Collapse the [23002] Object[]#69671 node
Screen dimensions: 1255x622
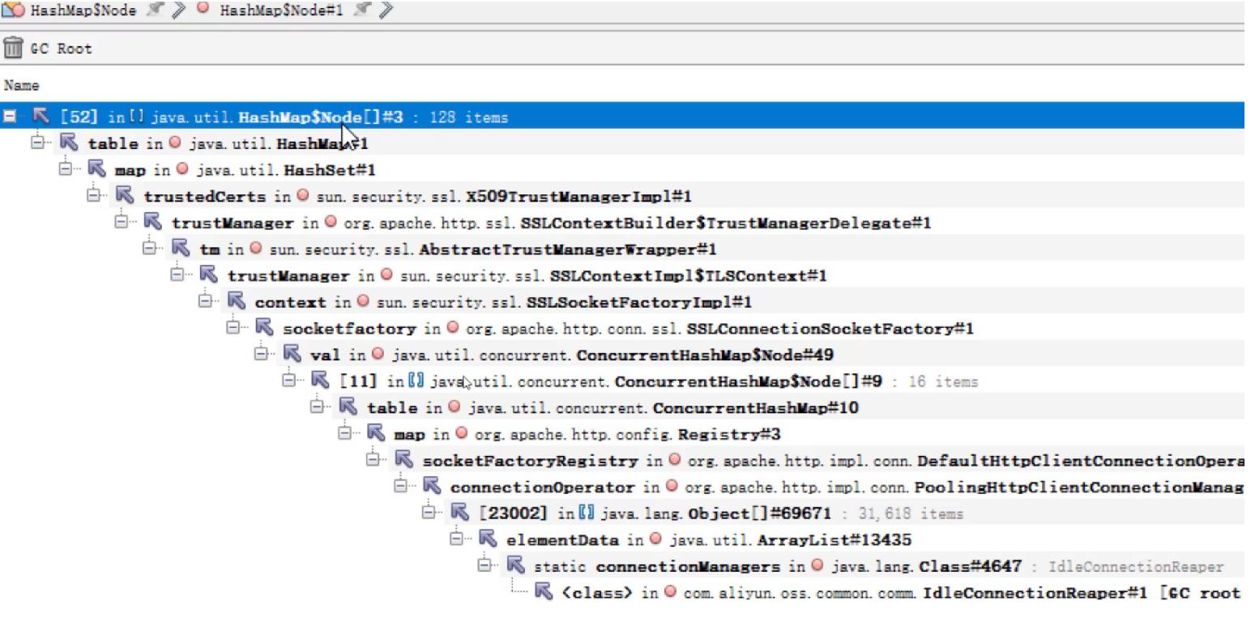click(x=428, y=513)
